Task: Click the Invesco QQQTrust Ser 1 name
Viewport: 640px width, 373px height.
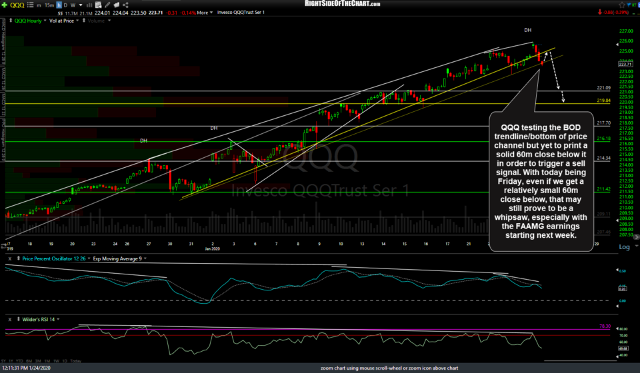Action: point(241,13)
